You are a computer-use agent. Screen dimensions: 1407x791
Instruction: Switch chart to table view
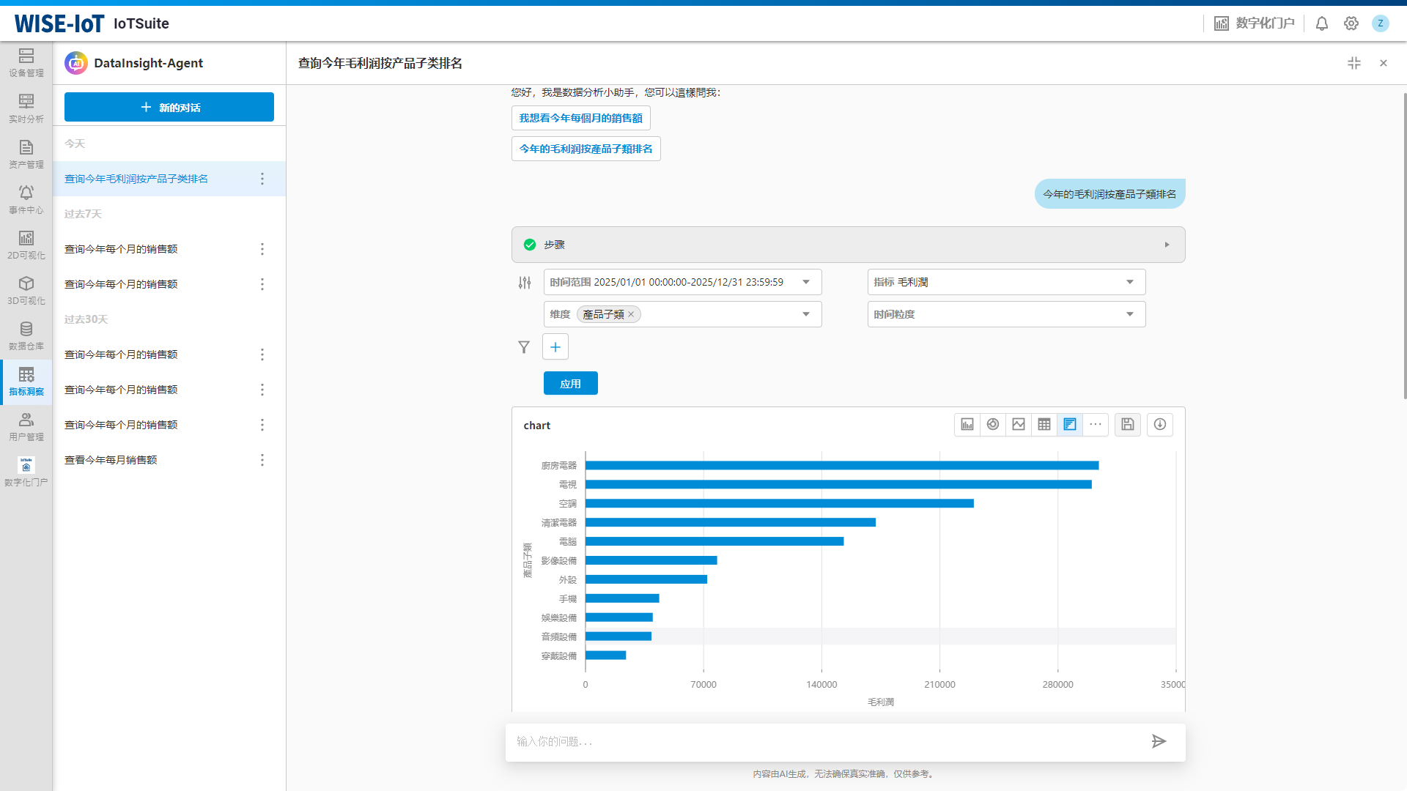coord(1044,425)
